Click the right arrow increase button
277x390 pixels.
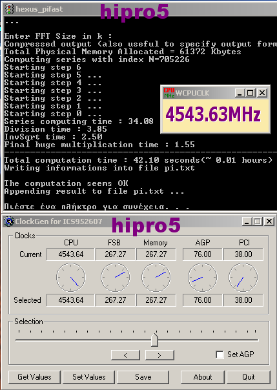coord(159,355)
